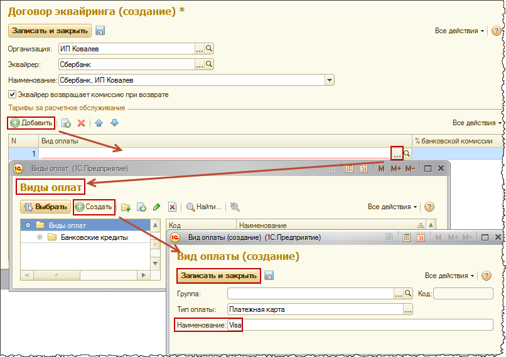The width and height of the screenshot is (506, 357).
Task: Click the 'Наименование' column header in Виды оплат
Action: [x=331, y=225]
